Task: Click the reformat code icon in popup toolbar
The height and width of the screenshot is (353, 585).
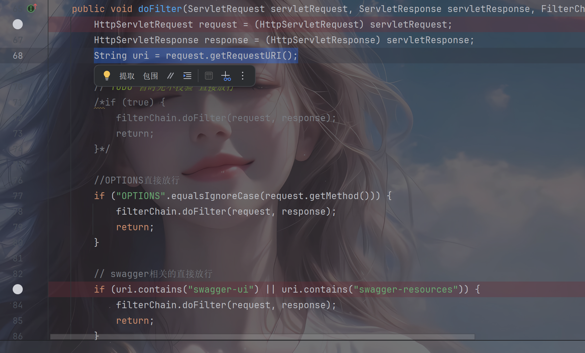Action: coord(187,76)
